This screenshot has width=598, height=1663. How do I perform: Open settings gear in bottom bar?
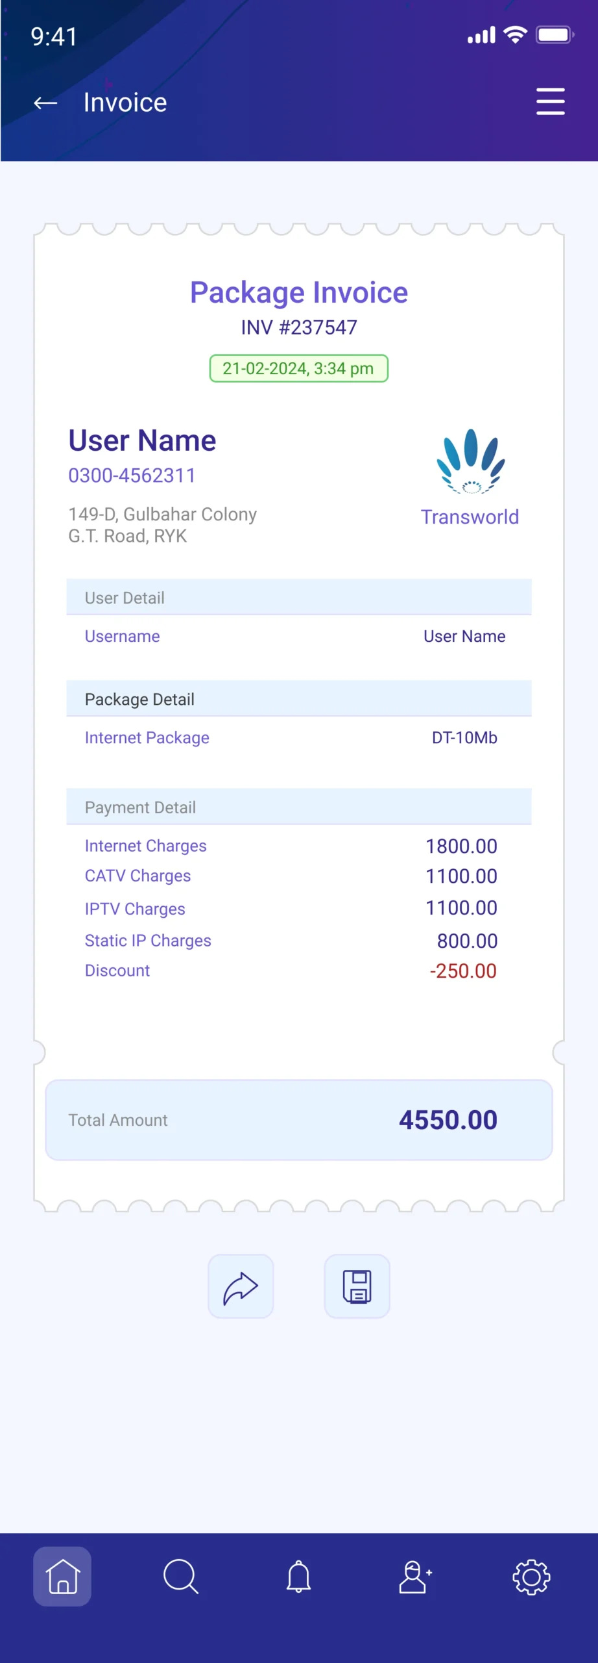531,1577
